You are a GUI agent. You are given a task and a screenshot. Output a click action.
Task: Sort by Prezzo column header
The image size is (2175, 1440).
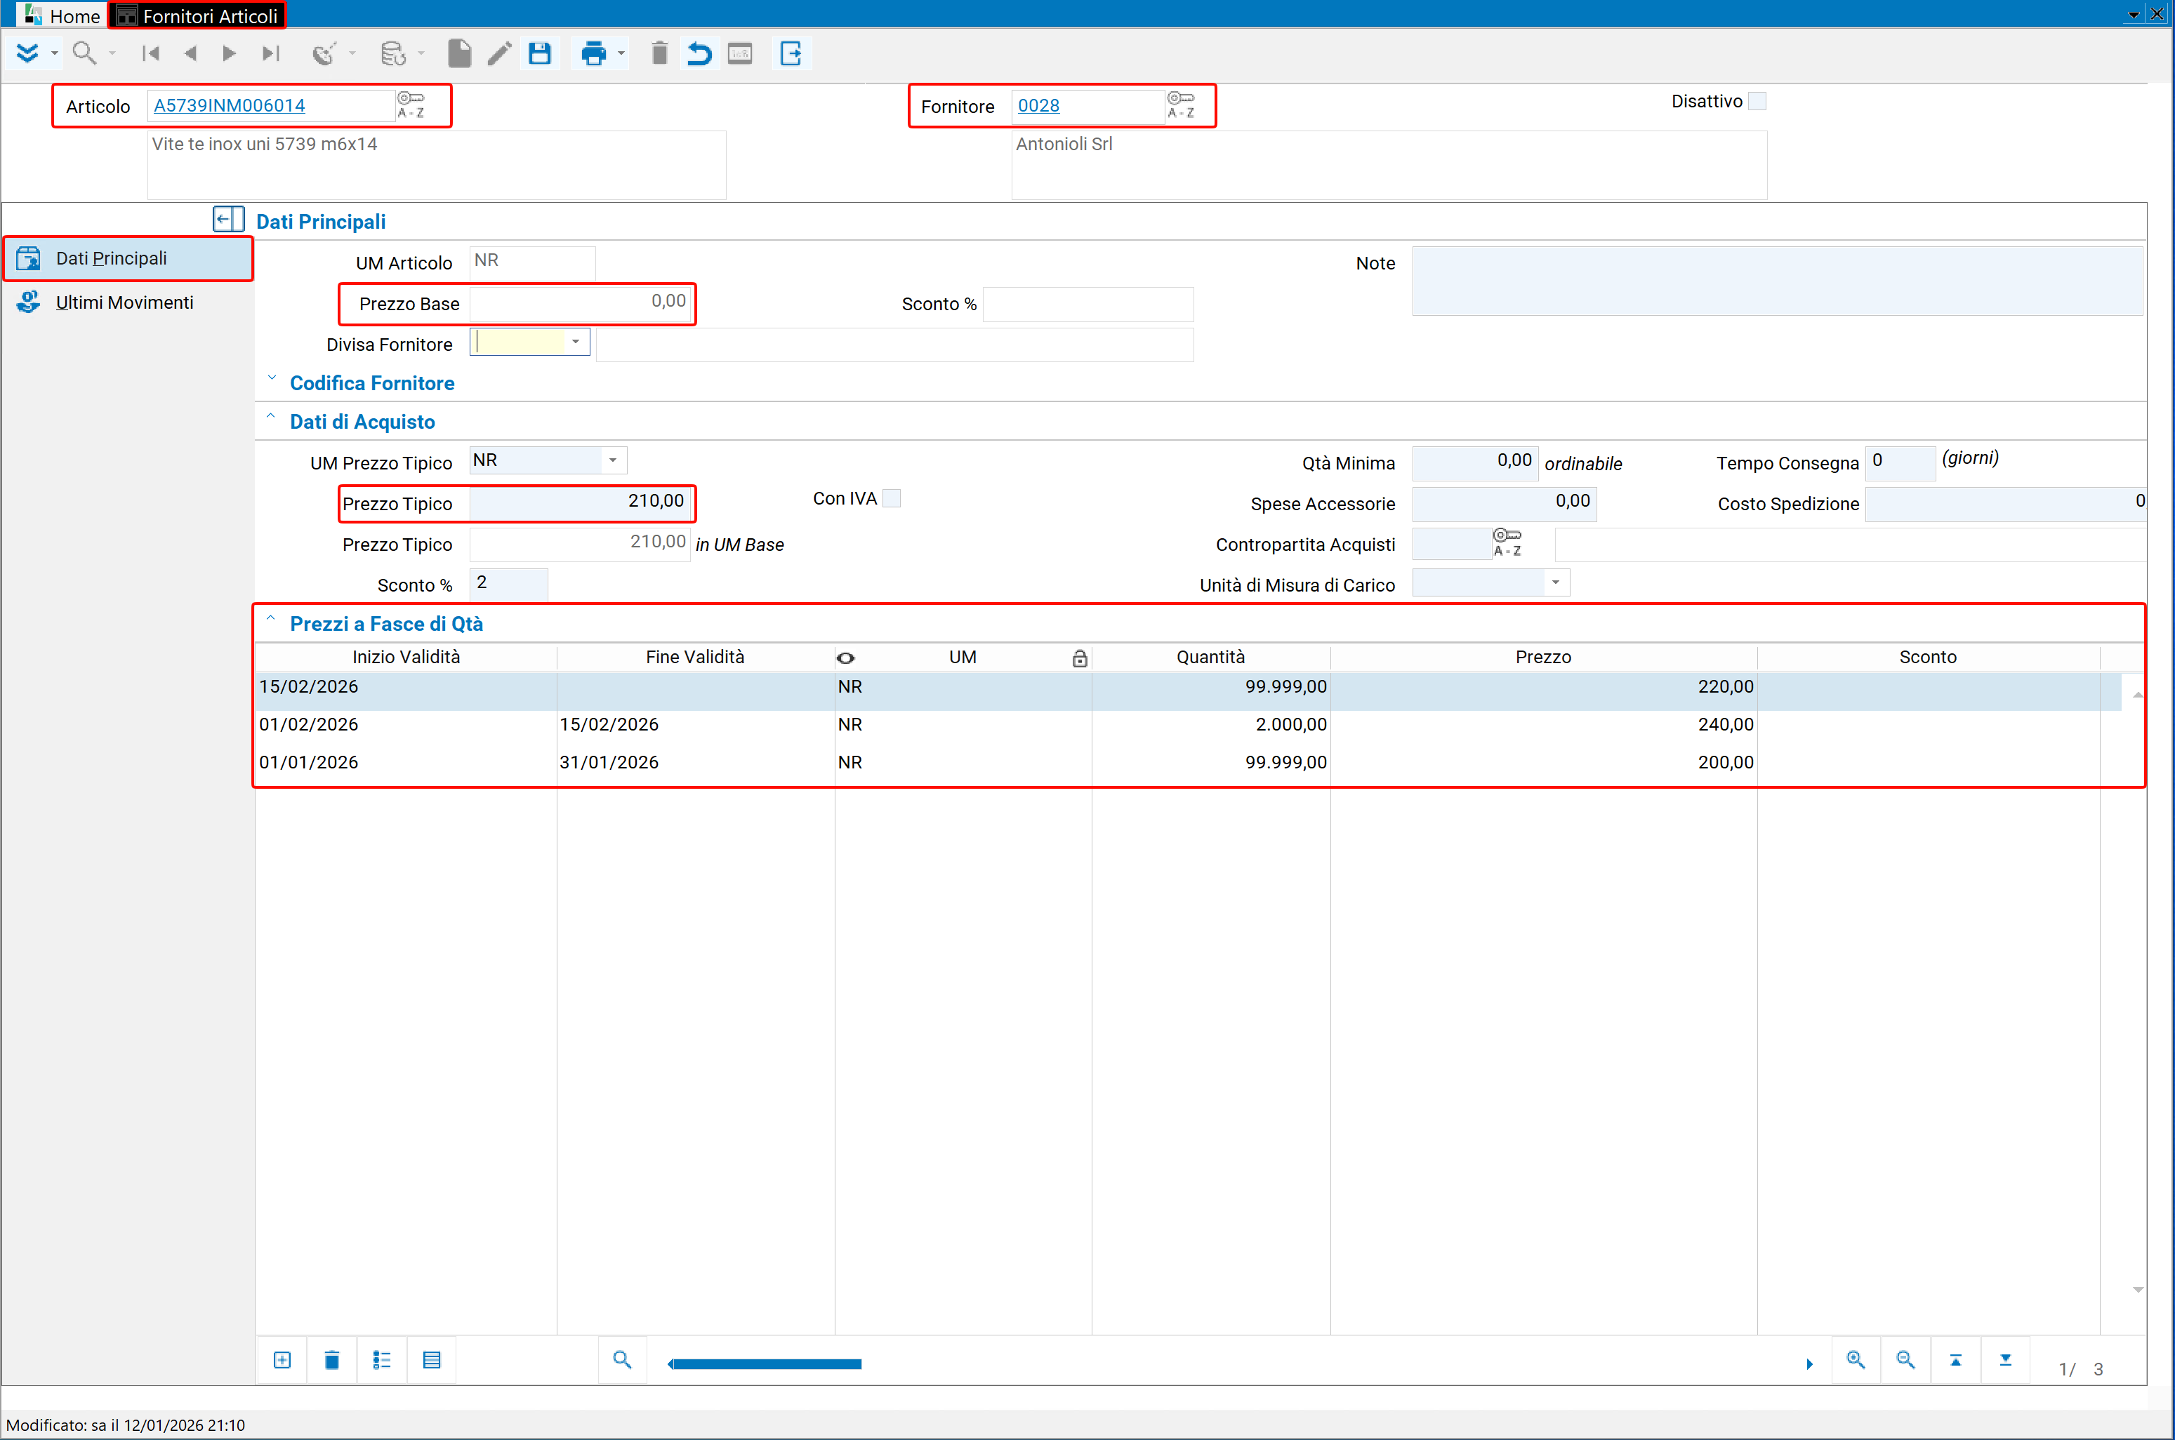[1543, 658]
